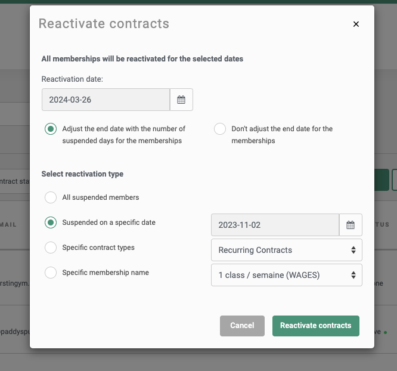Screen dimensions: 397x371
Task: Choose Suspended on a specific date radio
Action: point(51,222)
